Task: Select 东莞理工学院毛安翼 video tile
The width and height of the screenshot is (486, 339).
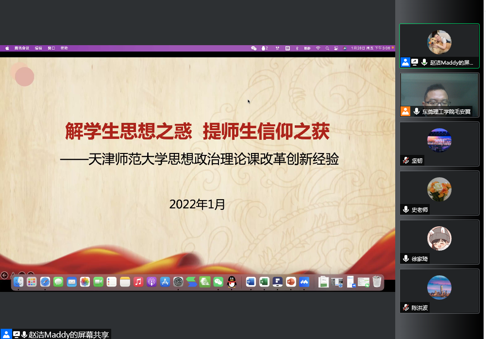Action: (x=439, y=95)
